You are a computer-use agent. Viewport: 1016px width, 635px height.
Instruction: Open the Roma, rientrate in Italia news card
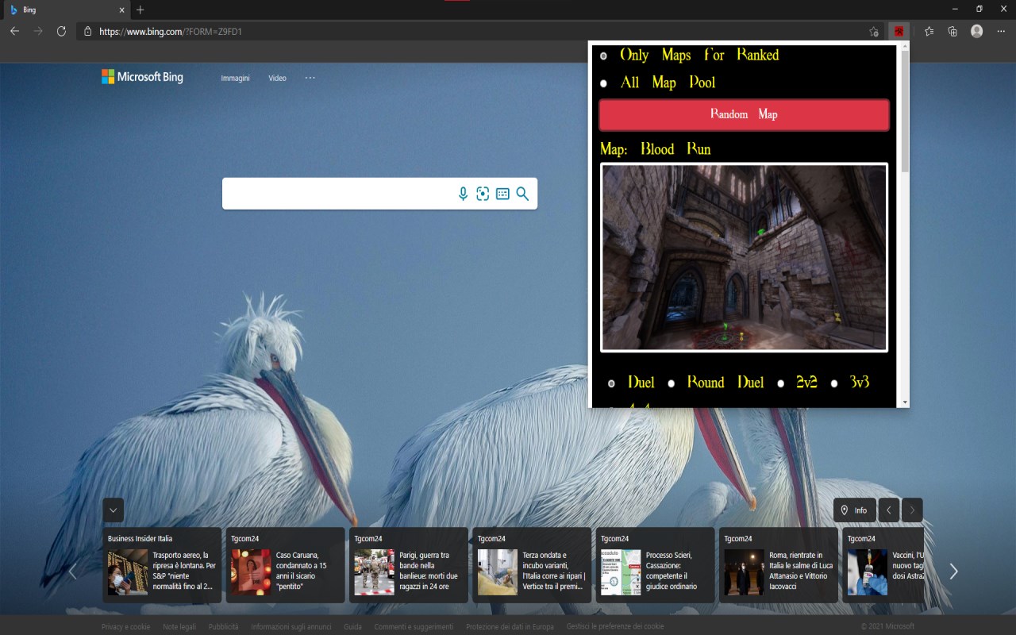tap(778, 565)
